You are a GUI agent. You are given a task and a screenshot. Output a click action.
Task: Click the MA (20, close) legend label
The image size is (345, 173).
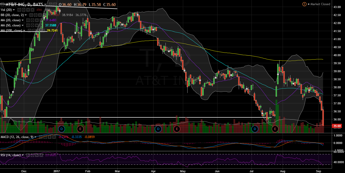point(10,20)
